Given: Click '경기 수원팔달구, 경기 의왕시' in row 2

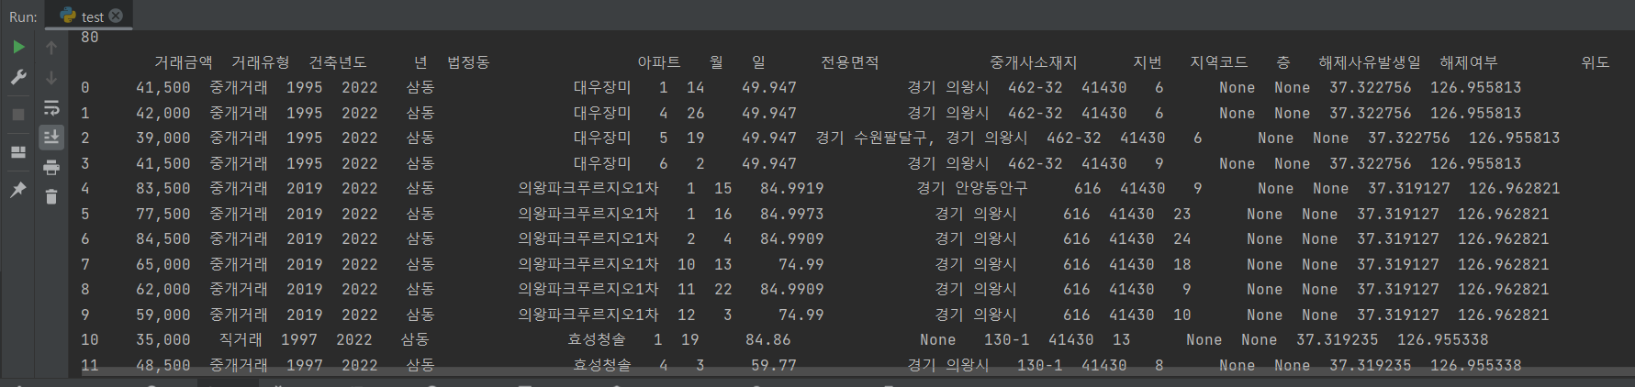Looking at the screenshot, I should click(x=922, y=138).
